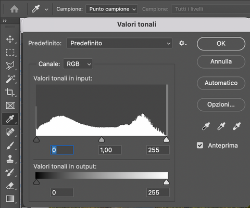Focus the output shadow field 0
This screenshot has width=250, height=208.
coord(62,192)
